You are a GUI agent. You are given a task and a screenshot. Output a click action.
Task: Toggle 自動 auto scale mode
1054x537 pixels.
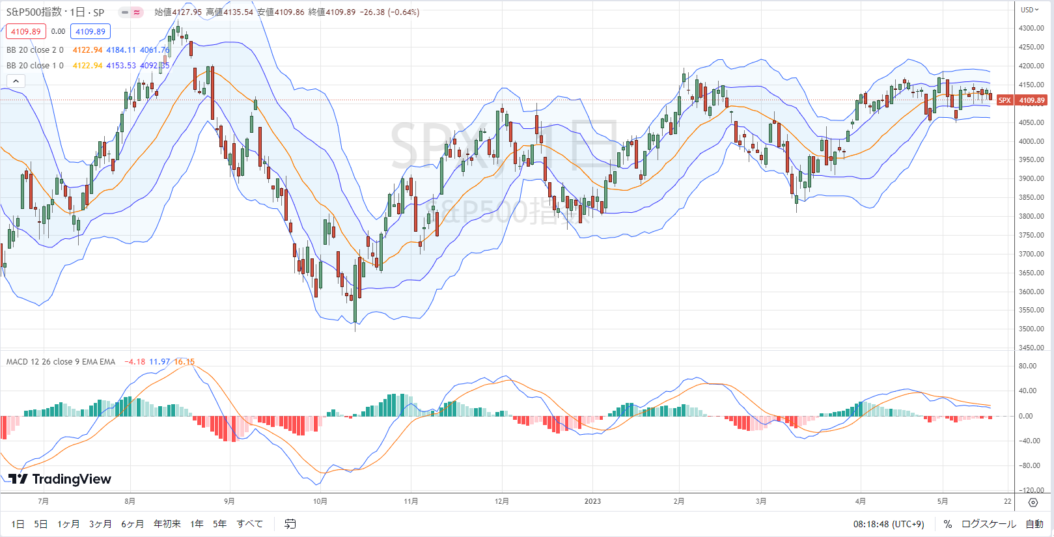[x=1034, y=524]
